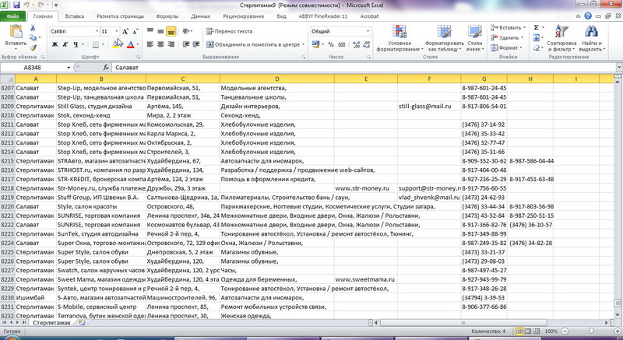Click the Format Painter brush icon
The image size is (623, 340).
point(33,47)
